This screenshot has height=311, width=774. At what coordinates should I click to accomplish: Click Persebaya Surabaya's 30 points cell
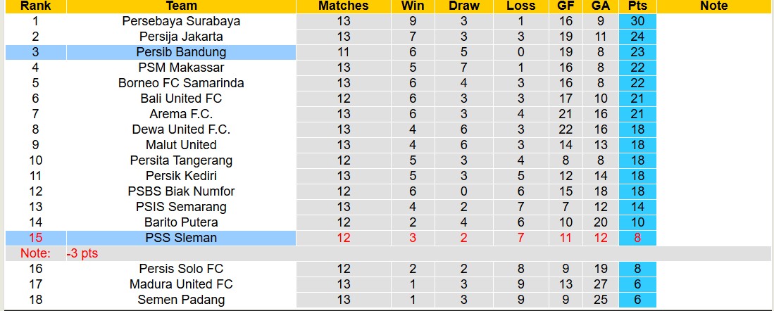coord(637,21)
